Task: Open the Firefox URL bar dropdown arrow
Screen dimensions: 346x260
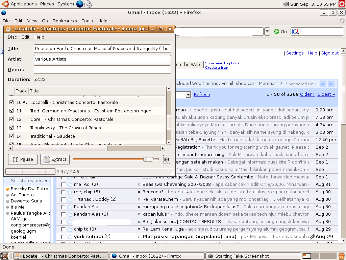Action: 267,31
